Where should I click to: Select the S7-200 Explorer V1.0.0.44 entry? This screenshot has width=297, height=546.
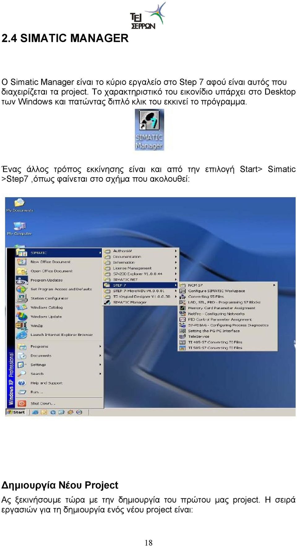pos(140,274)
